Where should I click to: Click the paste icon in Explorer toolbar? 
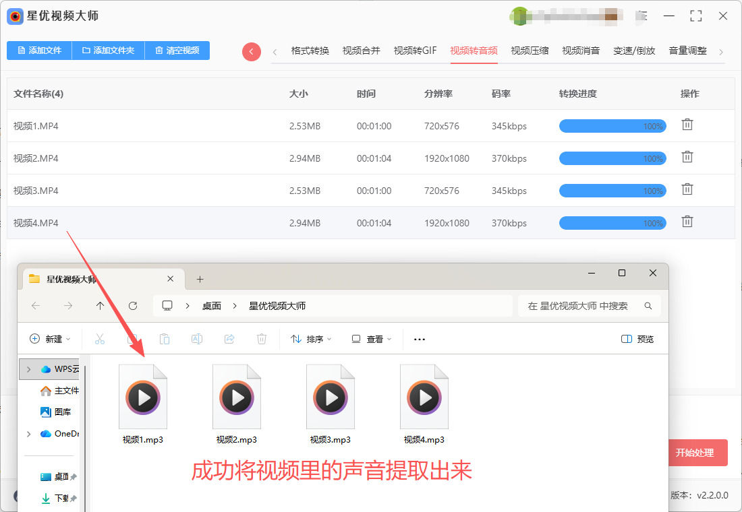pos(164,339)
